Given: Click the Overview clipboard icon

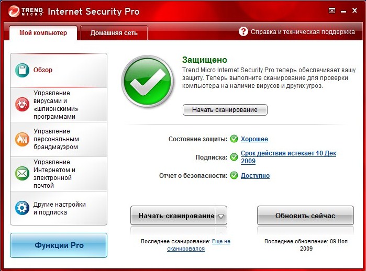Looking at the screenshot, I should (23, 70).
